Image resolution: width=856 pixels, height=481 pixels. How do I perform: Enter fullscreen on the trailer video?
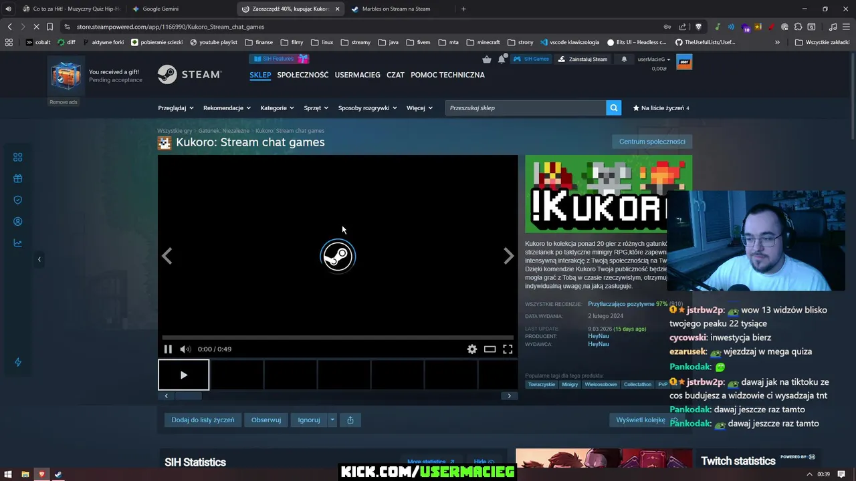pyautogui.click(x=508, y=349)
